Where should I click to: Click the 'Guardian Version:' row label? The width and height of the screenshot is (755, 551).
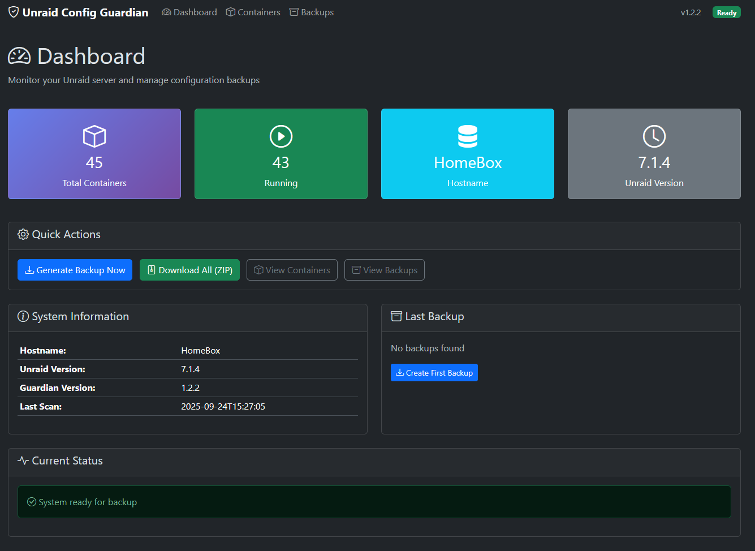click(x=58, y=388)
